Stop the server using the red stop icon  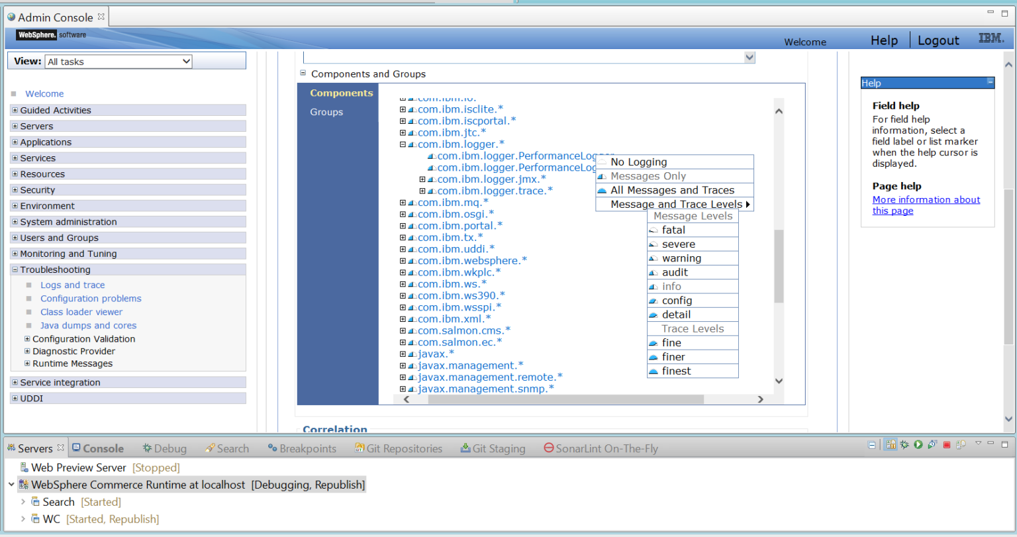click(x=945, y=444)
